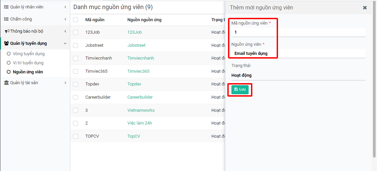
Task: Click the circle icon beside Vòng tuyển dụng
Action: click(x=9, y=54)
